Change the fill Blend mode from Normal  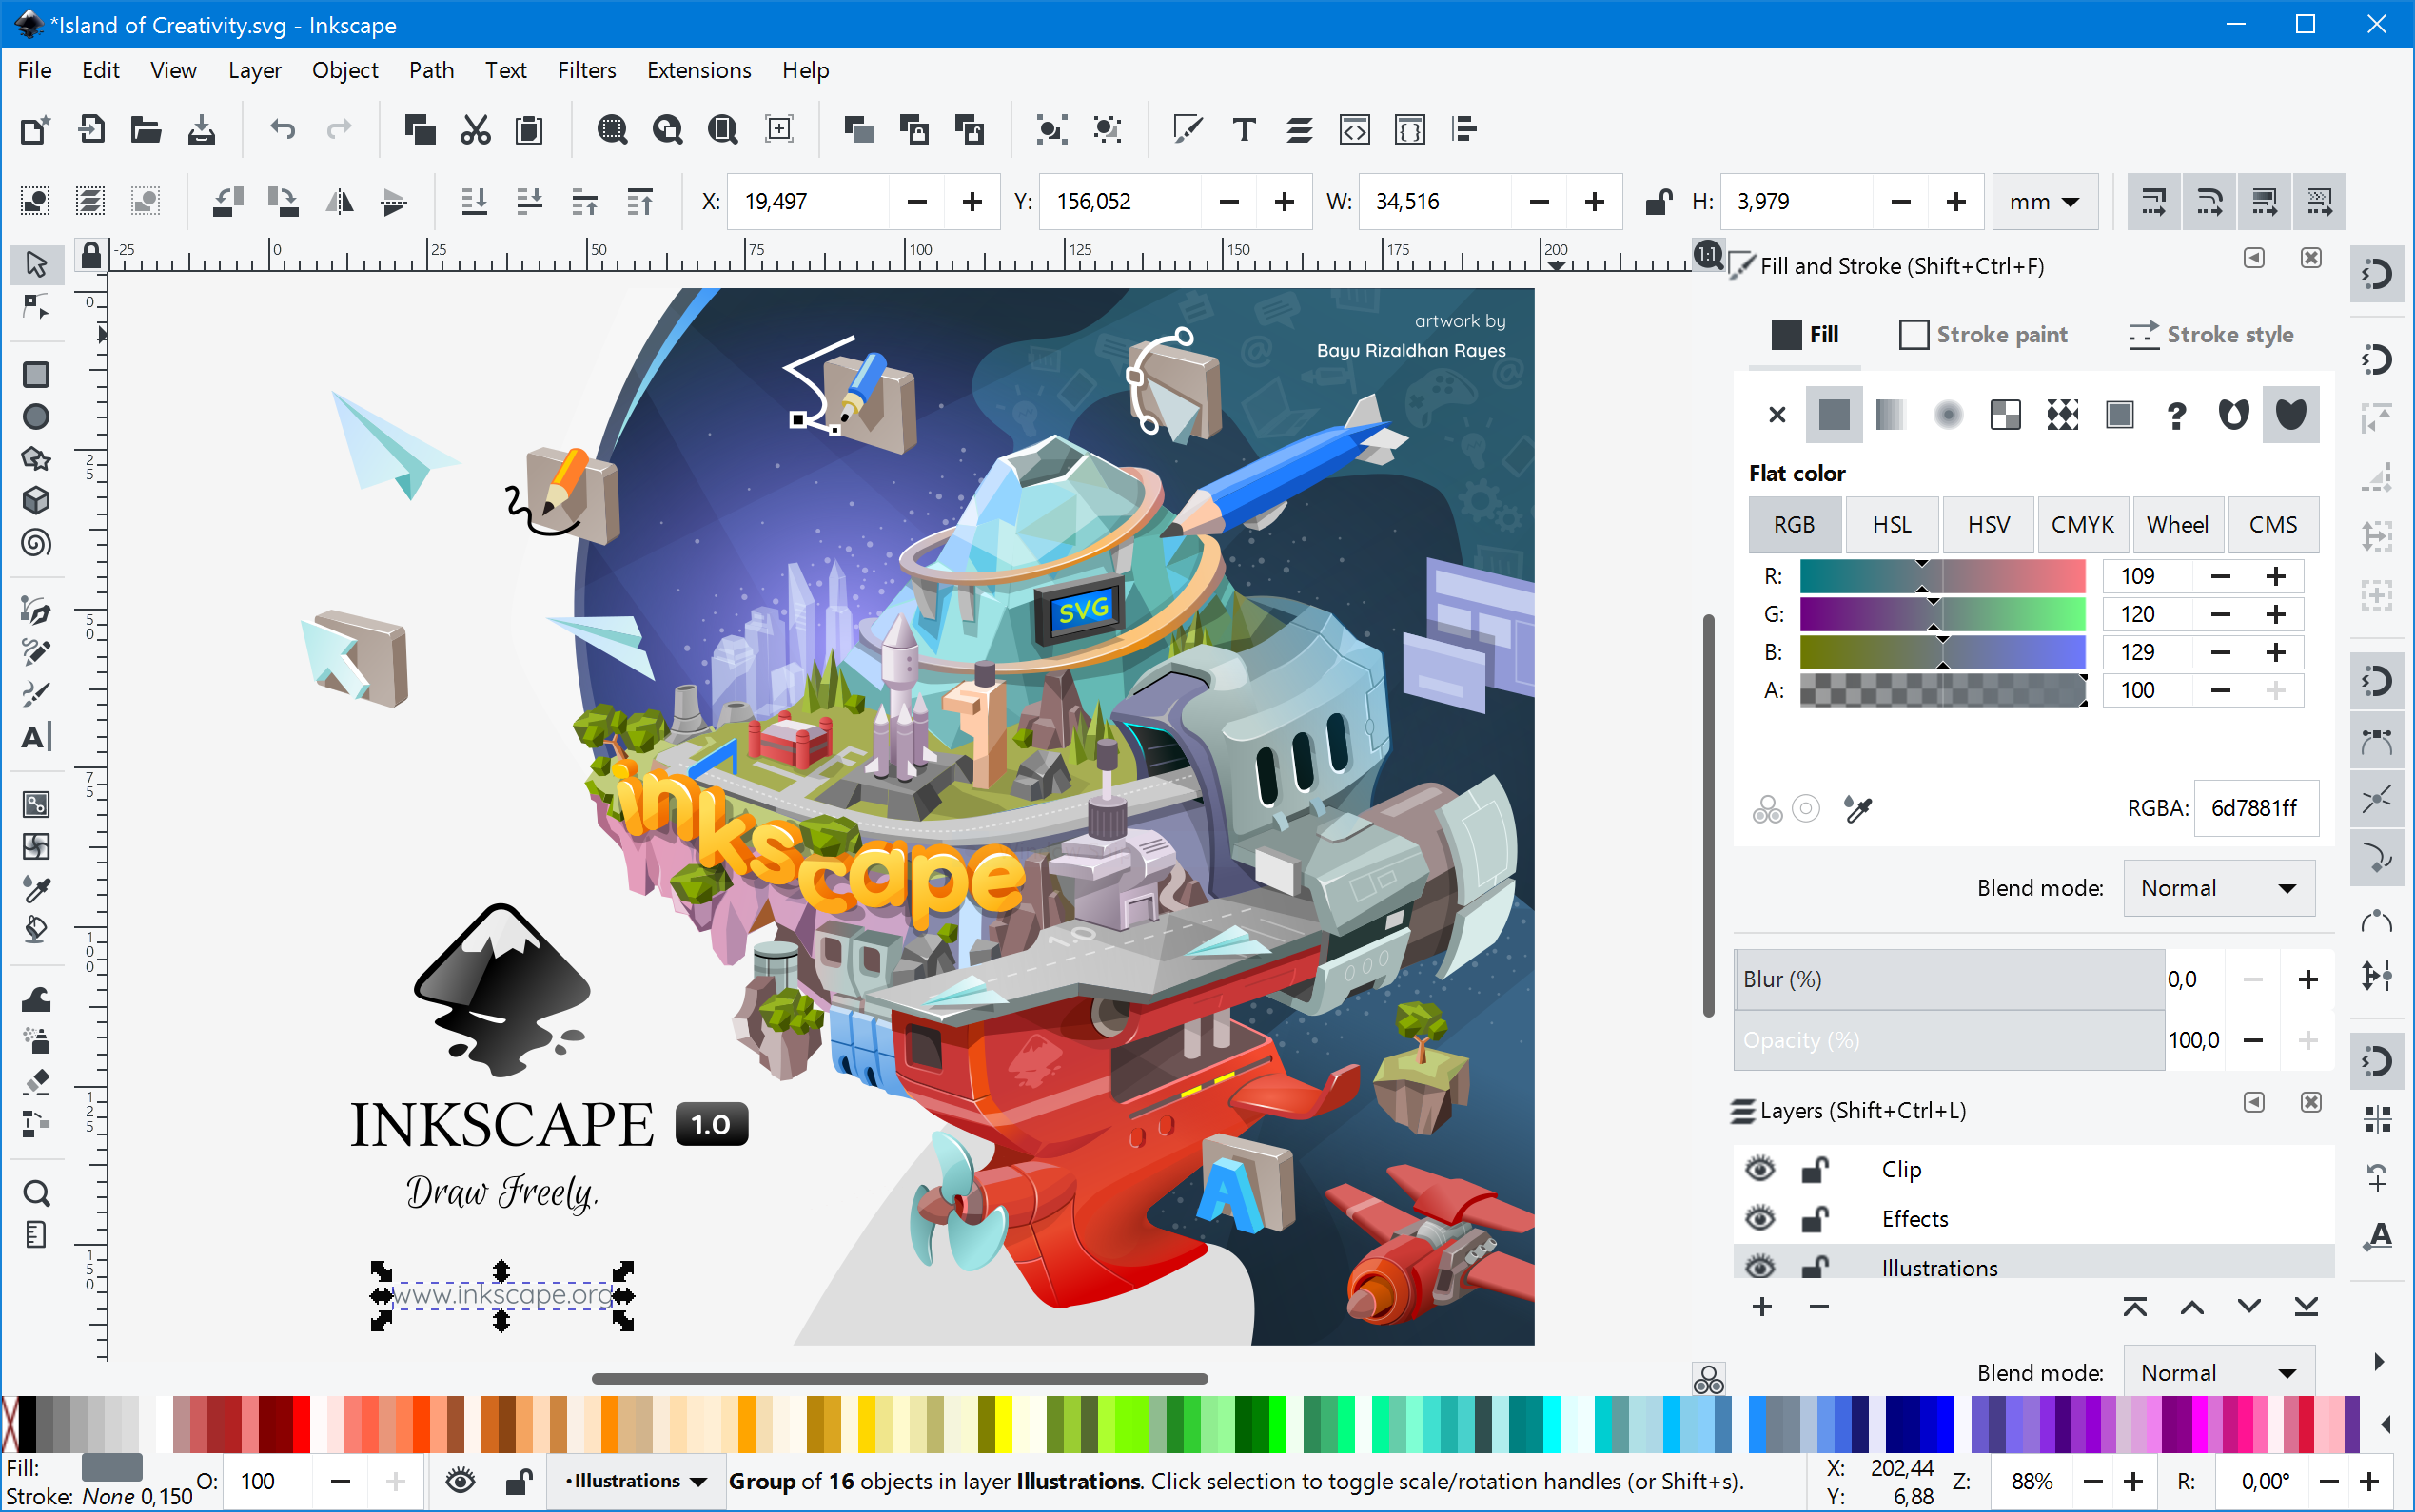click(2217, 888)
